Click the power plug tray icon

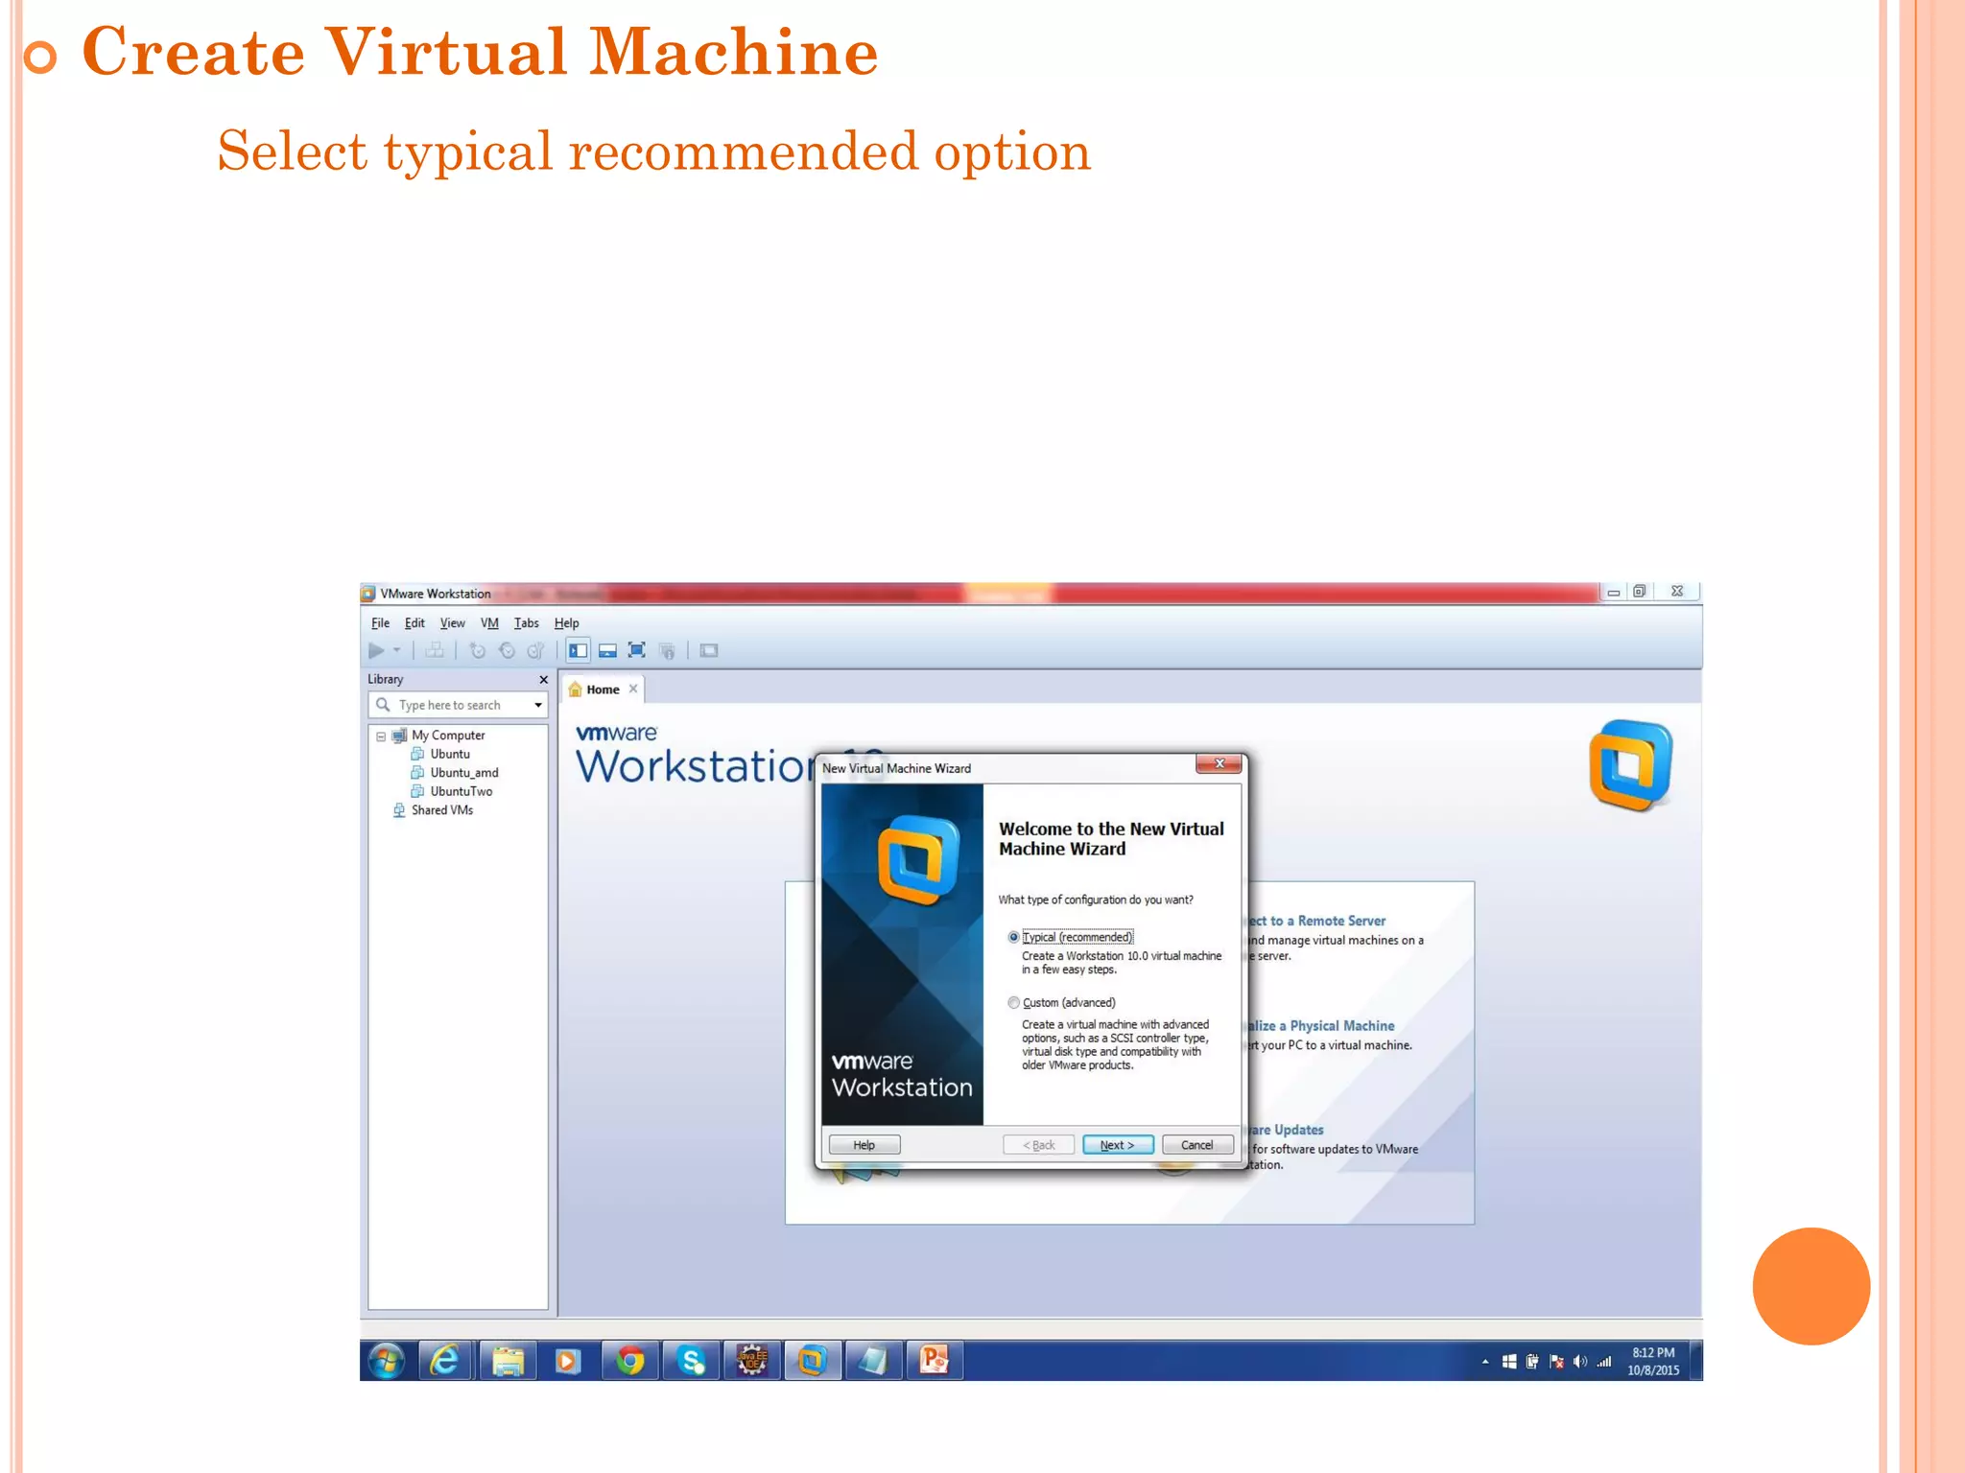(x=1532, y=1362)
